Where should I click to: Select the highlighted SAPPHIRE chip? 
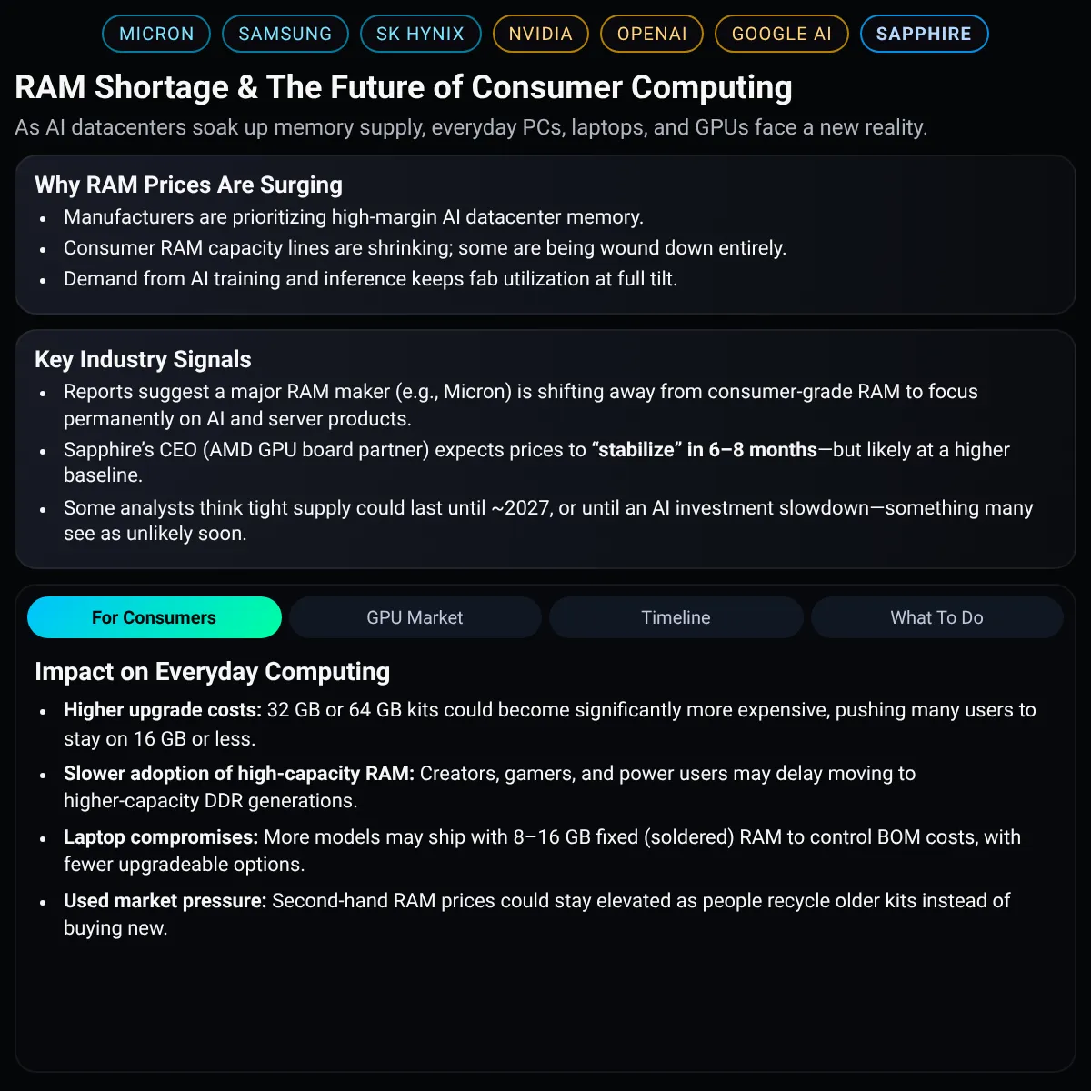pos(924,34)
